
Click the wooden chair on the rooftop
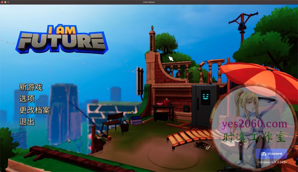click(x=112, y=120)
